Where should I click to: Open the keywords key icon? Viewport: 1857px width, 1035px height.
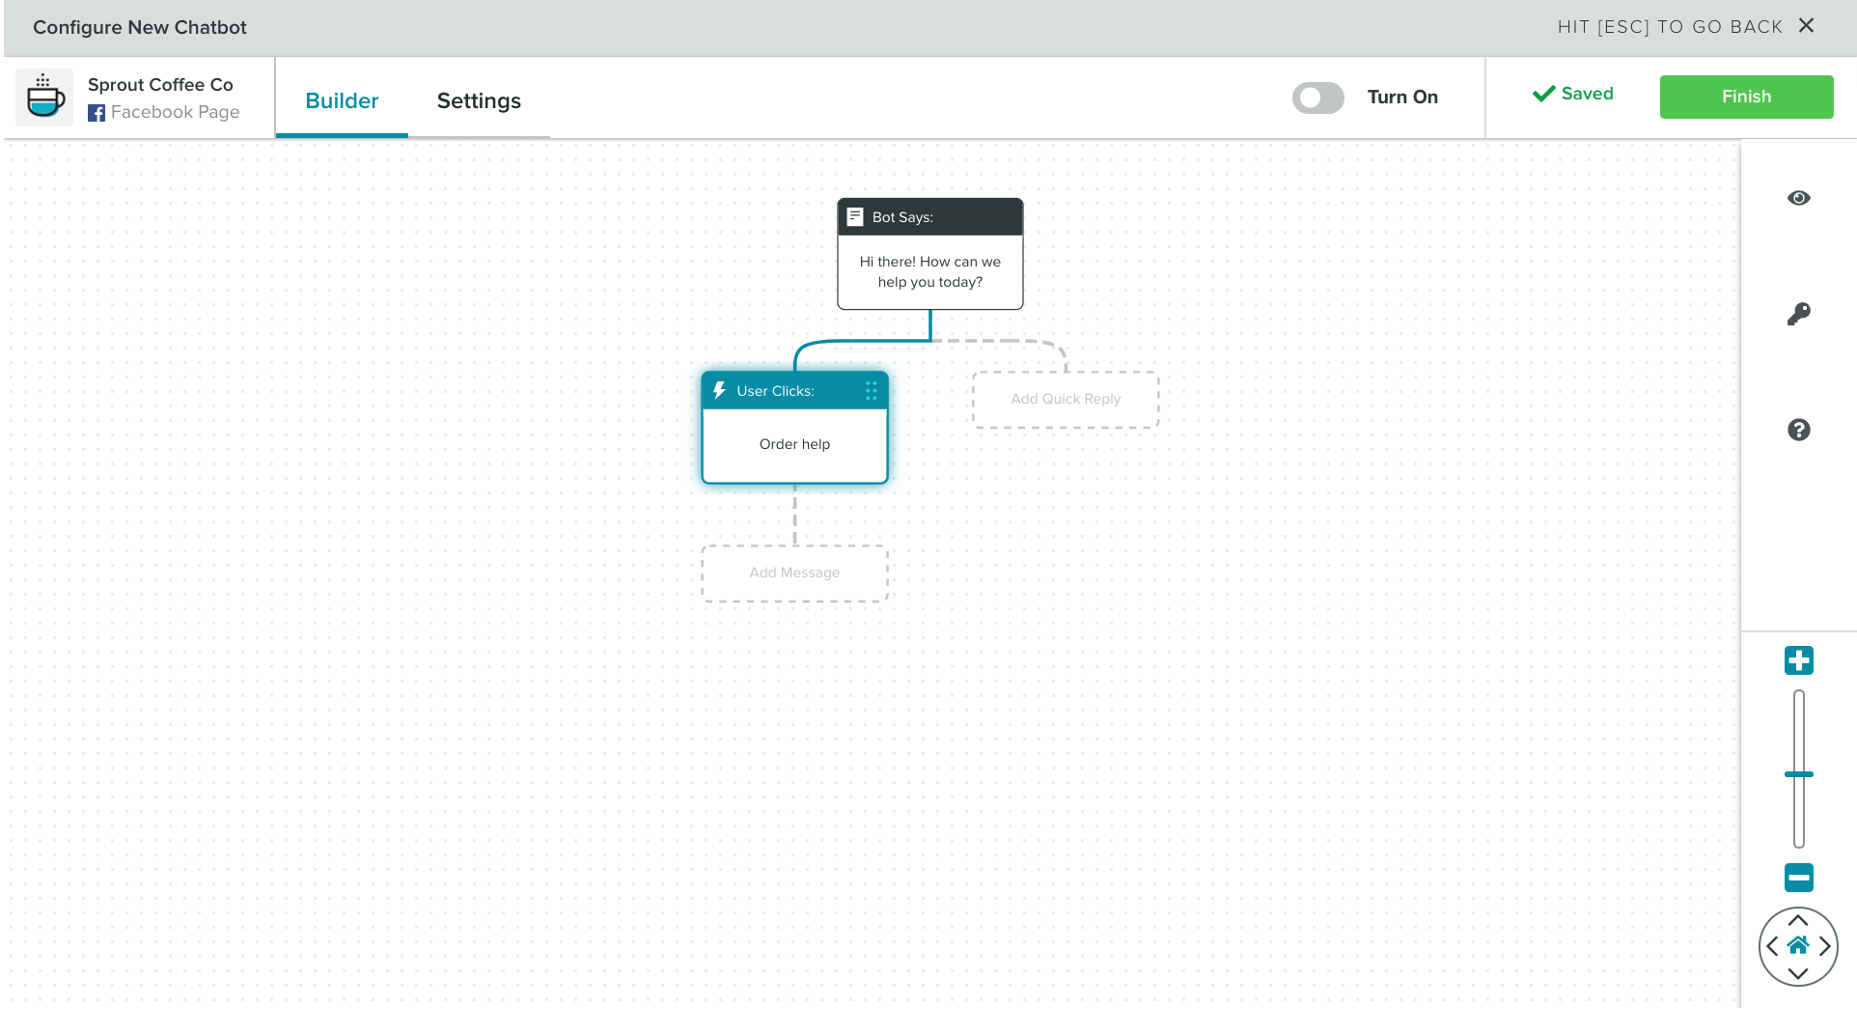[1798, 314]
